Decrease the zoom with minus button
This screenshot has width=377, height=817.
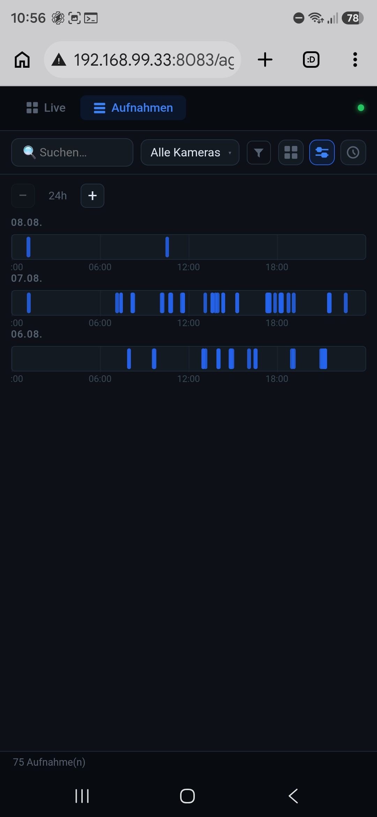(23, 196)
